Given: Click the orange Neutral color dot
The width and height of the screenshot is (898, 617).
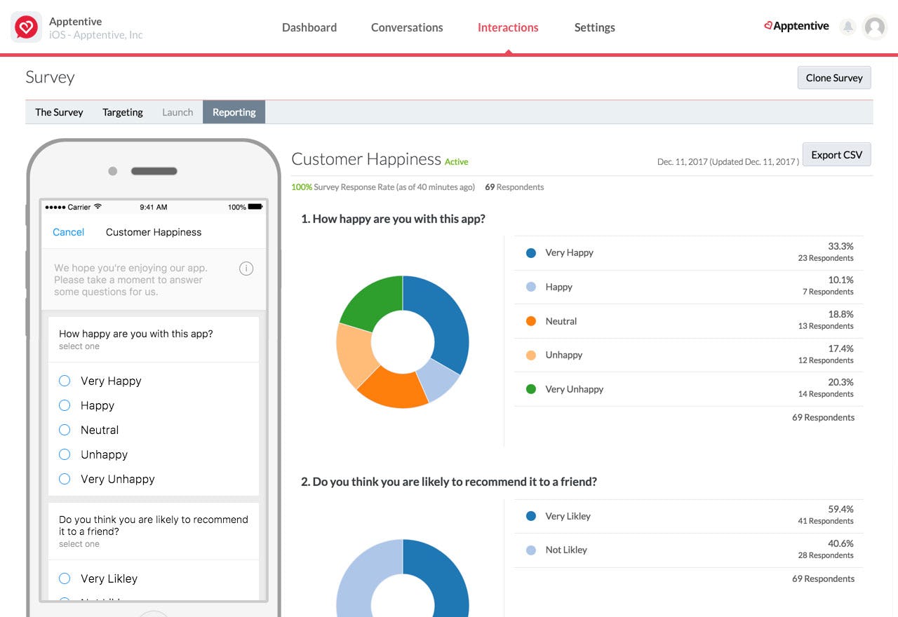Looking at the screenshot, I should 530,320.
